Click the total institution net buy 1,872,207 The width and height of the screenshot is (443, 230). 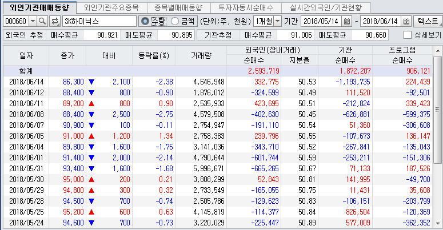(355, 71)
